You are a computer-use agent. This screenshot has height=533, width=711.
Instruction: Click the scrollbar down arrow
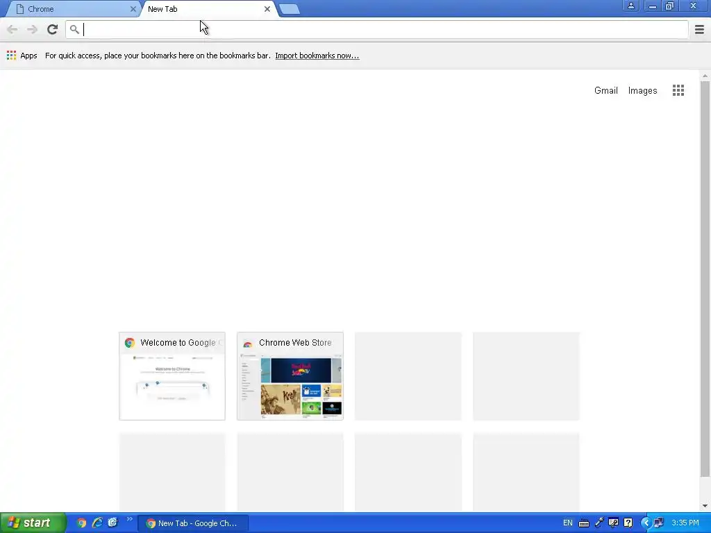(x=705, y=506)
